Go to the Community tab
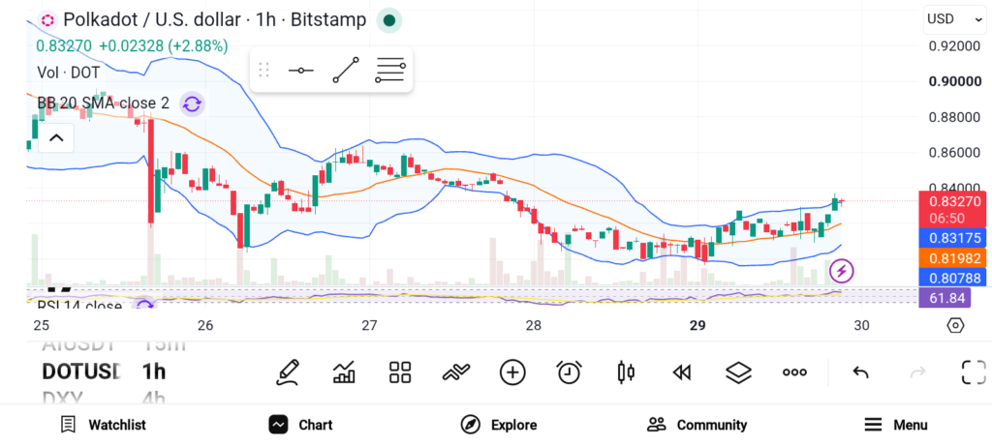992x446 pixels. (x=697, y=425)
